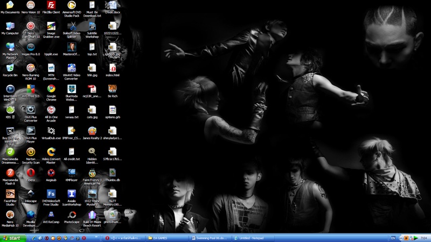Switch to the Opera taskbar window

124,238
